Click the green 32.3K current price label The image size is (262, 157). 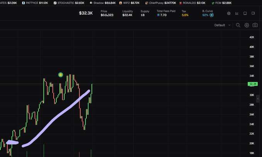point(253,84)
